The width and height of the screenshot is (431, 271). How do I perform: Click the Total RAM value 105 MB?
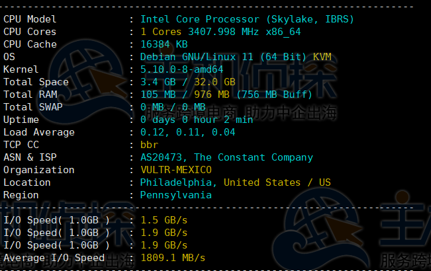(157, 95)
